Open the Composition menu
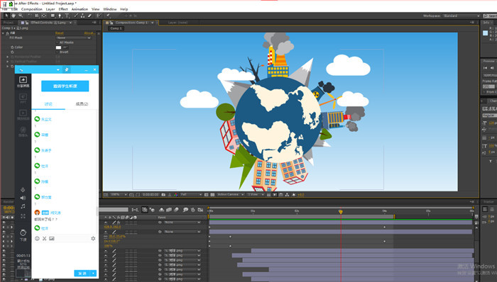This screenshot has height=282, width=497. click(32, 9)
